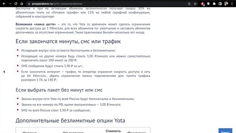View site info via the lock icon
Image resolution: width=236 pixels, height=133 pixels.
pos(29,4)
